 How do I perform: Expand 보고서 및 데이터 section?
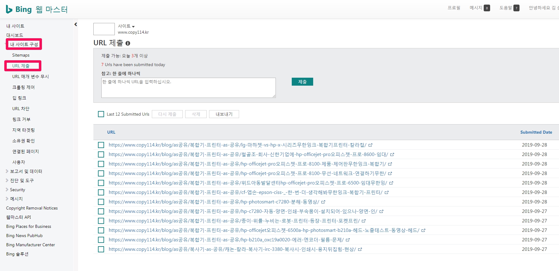tap(7, 171)
